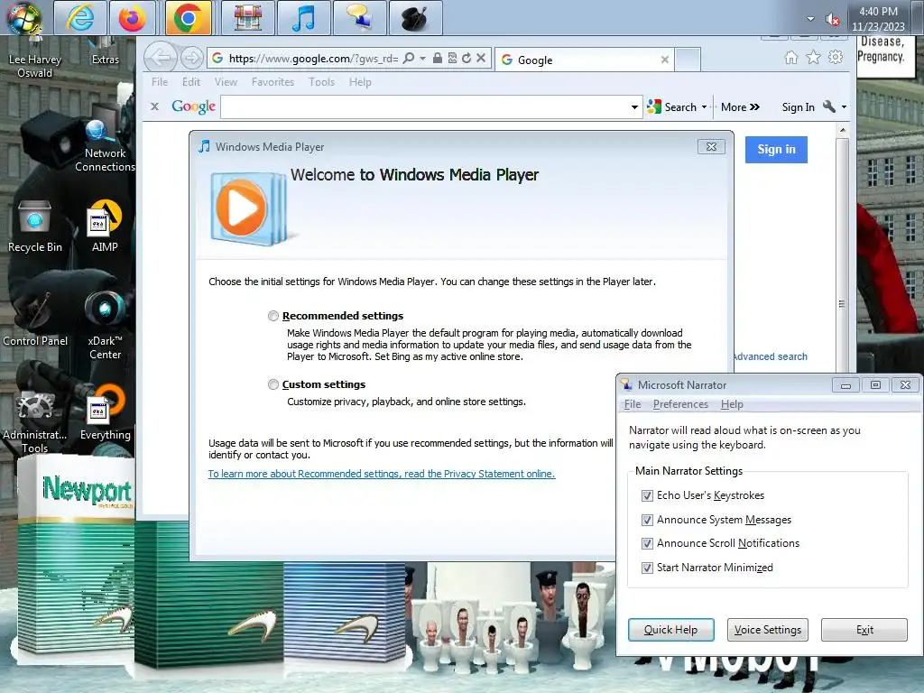The width and height of the screenshot is (924, 693).
Task: Open the Edit menu in Internet Explorer
Action: pyautogui.click(x=191, y=82)
